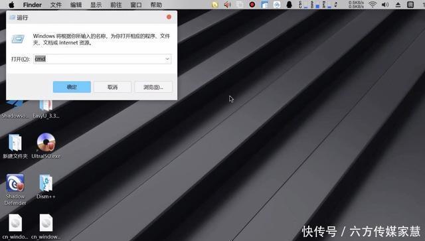Screen dimensions: 425x241
Task: Click the network speed 0.5KB/s indicator
Action: [356, 5]
